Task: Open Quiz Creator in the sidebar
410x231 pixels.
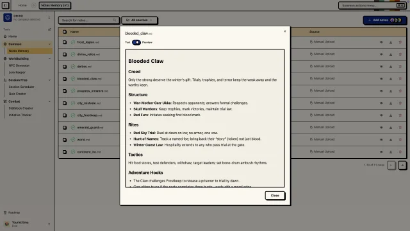Action: coord(17,94)
